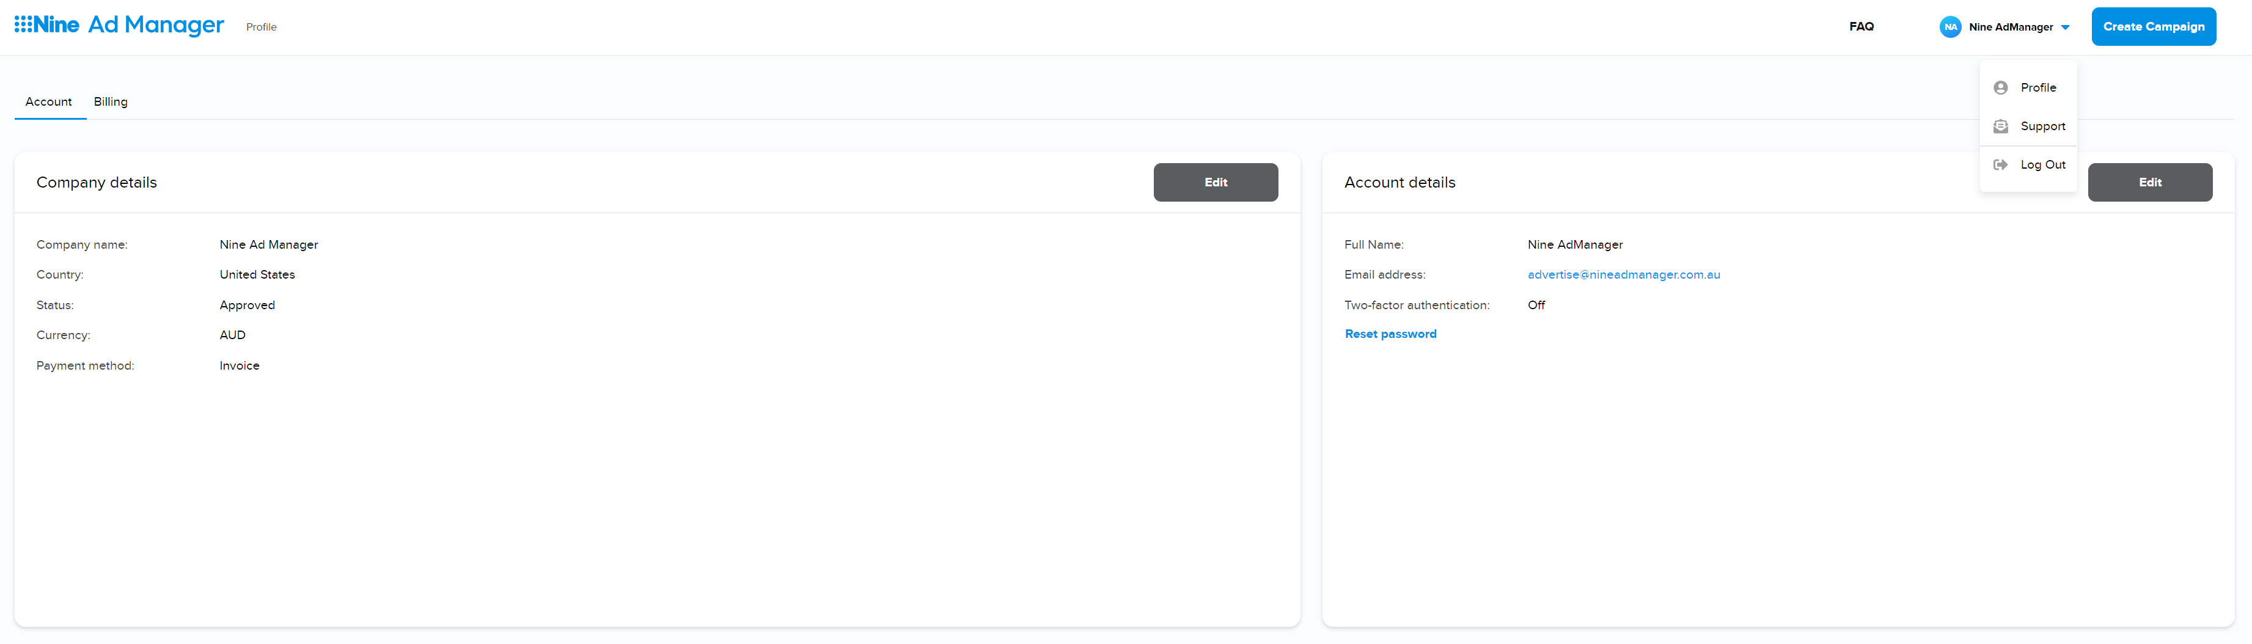Open the Profile menu entry
The image size is (2252, 644).
2028,87
